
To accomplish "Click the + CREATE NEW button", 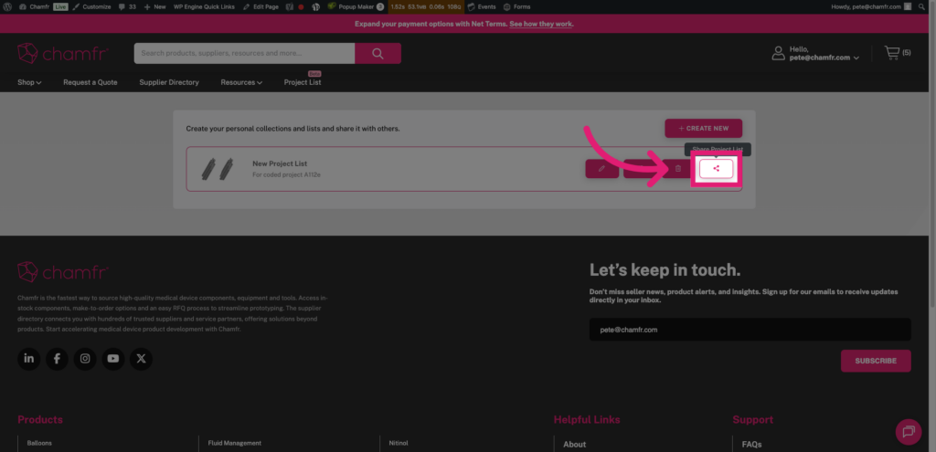I will point(704,128).
